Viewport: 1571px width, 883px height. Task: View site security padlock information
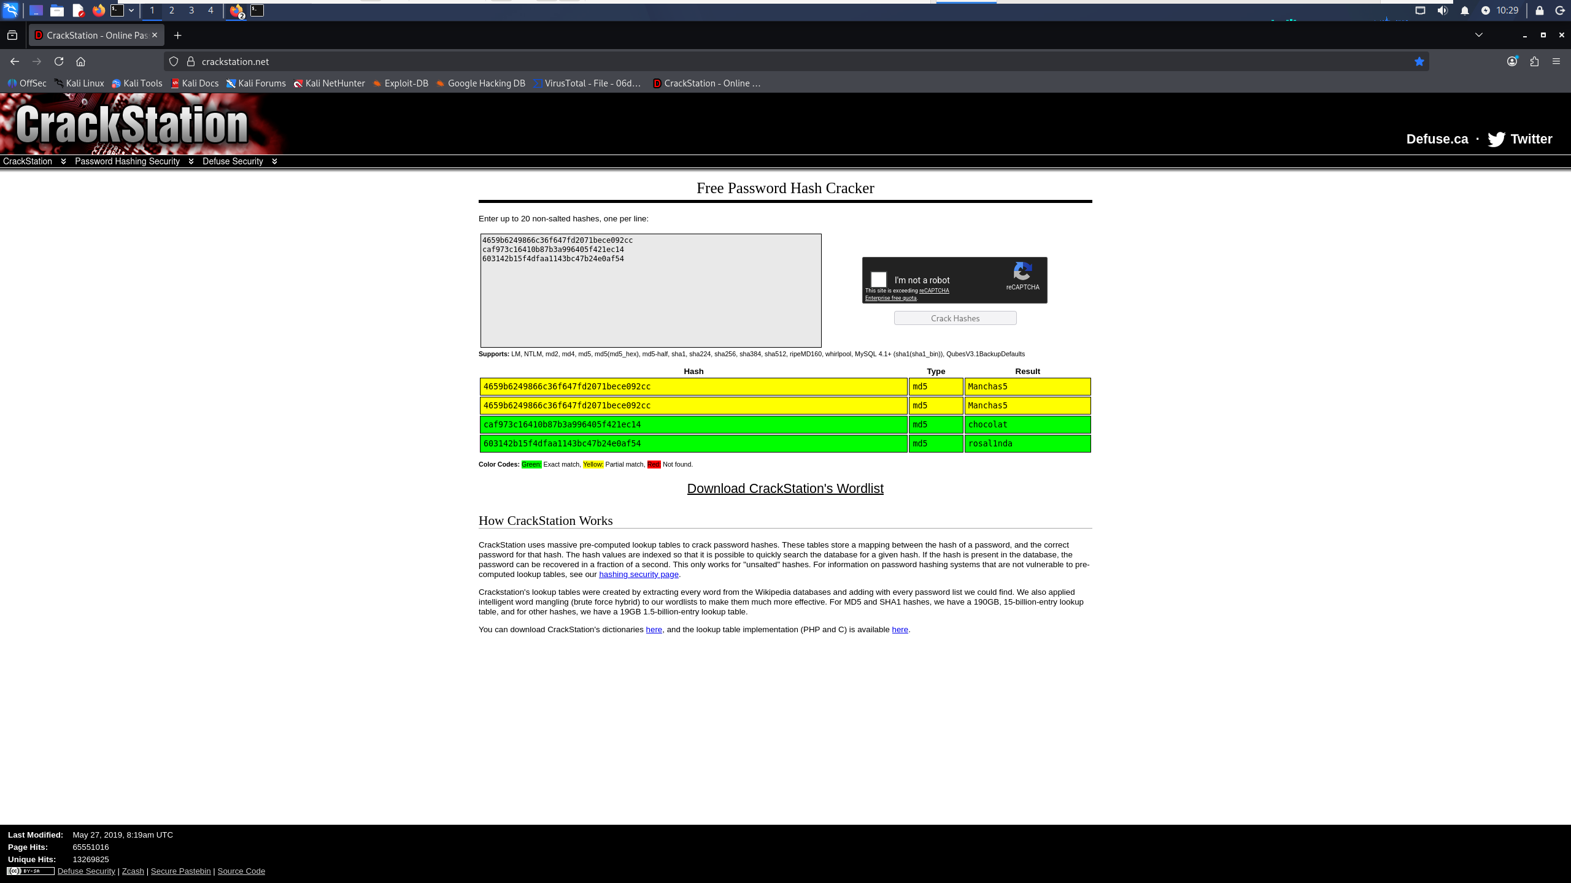[191, 61]
